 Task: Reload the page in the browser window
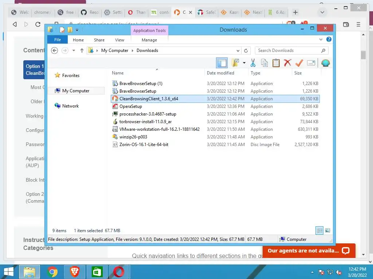coord(38,24)
